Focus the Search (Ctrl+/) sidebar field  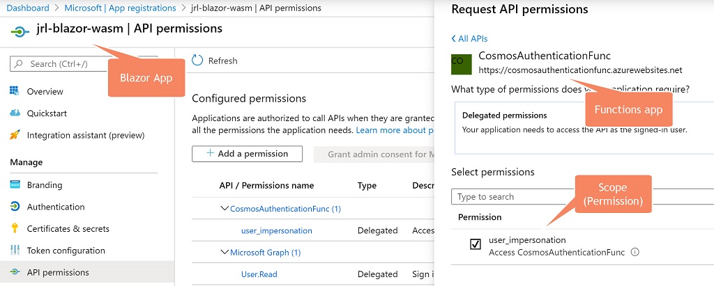(x=84, y=63)
